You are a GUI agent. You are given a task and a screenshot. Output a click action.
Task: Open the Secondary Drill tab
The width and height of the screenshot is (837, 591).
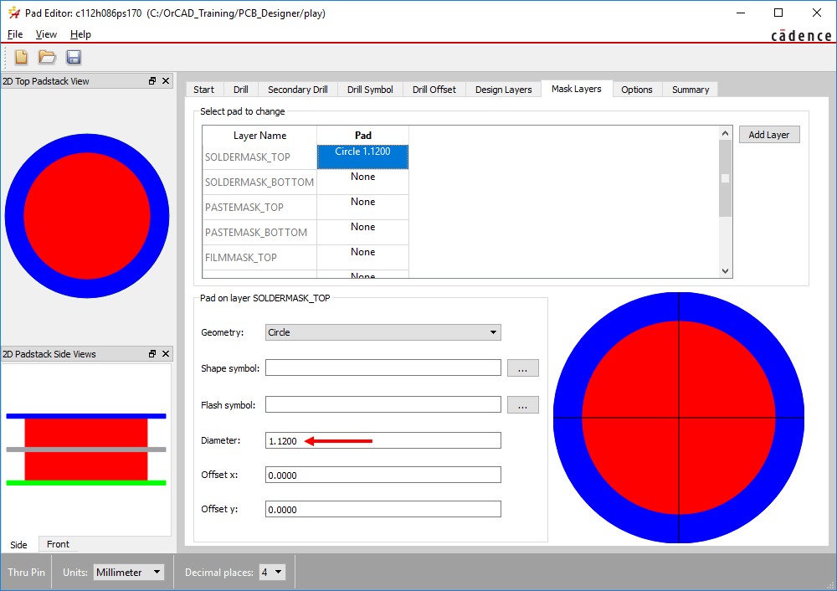(298, 90)
